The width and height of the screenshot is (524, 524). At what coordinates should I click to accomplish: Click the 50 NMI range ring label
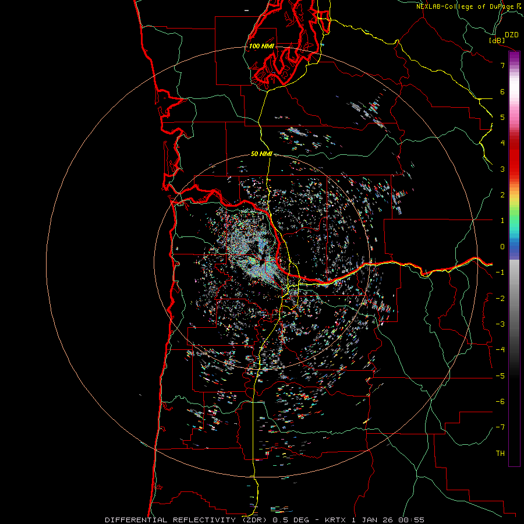tap(261, 154)
